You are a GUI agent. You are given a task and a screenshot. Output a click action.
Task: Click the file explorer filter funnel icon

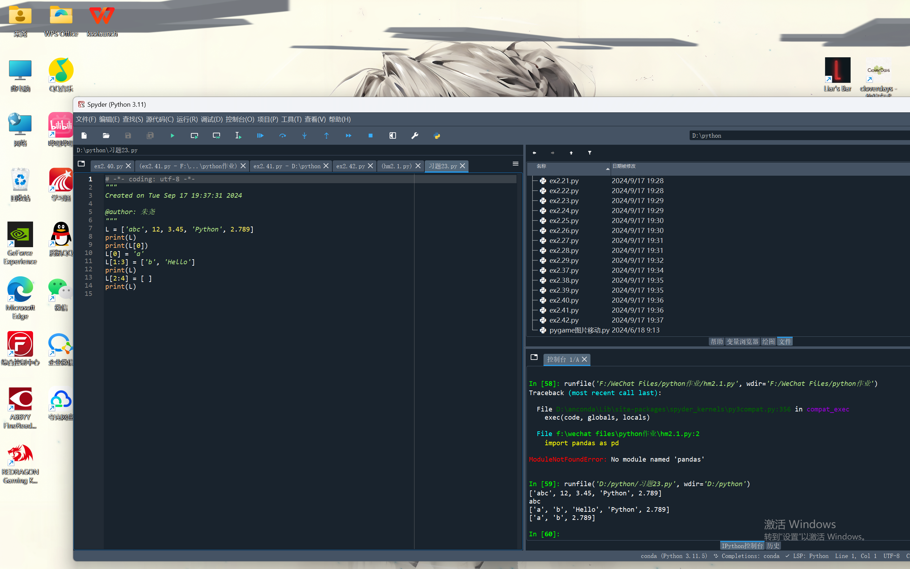pyautogui.click(x=589, y=153)
